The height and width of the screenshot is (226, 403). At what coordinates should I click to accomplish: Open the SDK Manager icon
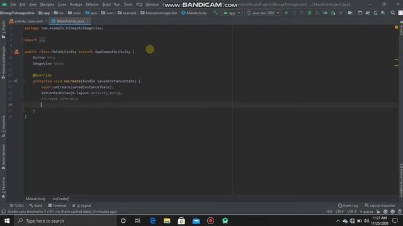[x=383, y=13]
